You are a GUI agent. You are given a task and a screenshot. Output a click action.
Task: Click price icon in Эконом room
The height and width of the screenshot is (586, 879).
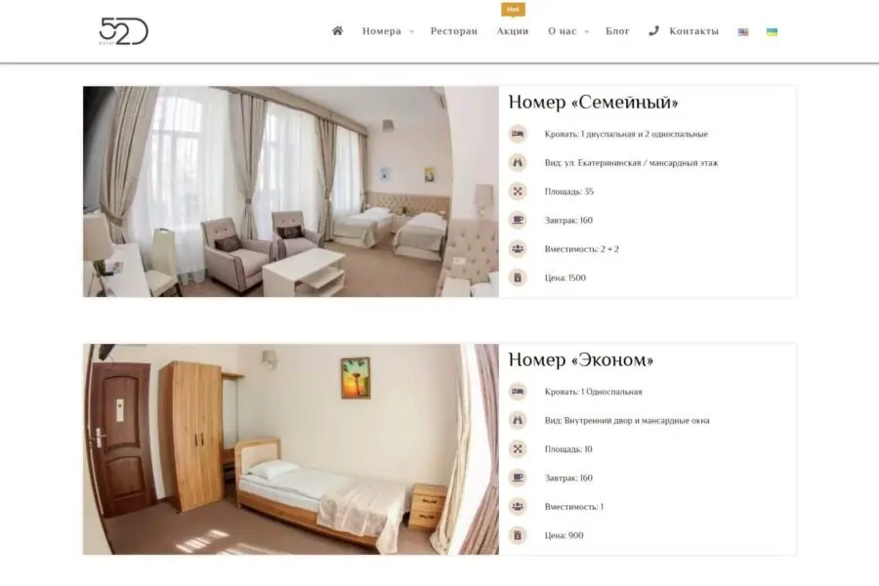tap(518, 535)
